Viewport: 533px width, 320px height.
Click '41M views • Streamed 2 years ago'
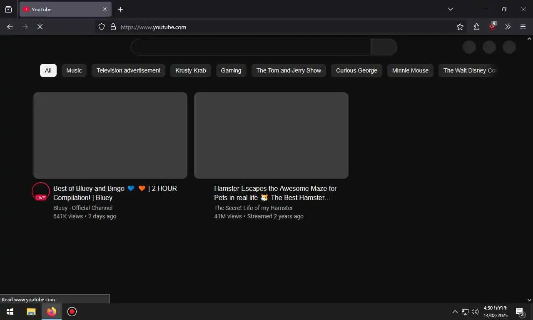tap(259, 216)
